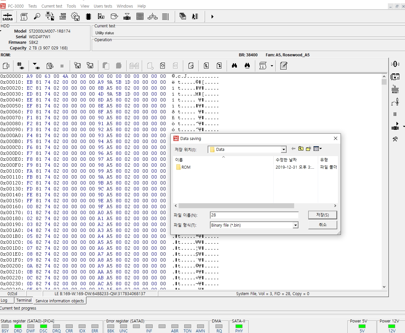Select the ROM folder in file list
The height and width of the screenshot is (333, 405).
coord(186,167)
